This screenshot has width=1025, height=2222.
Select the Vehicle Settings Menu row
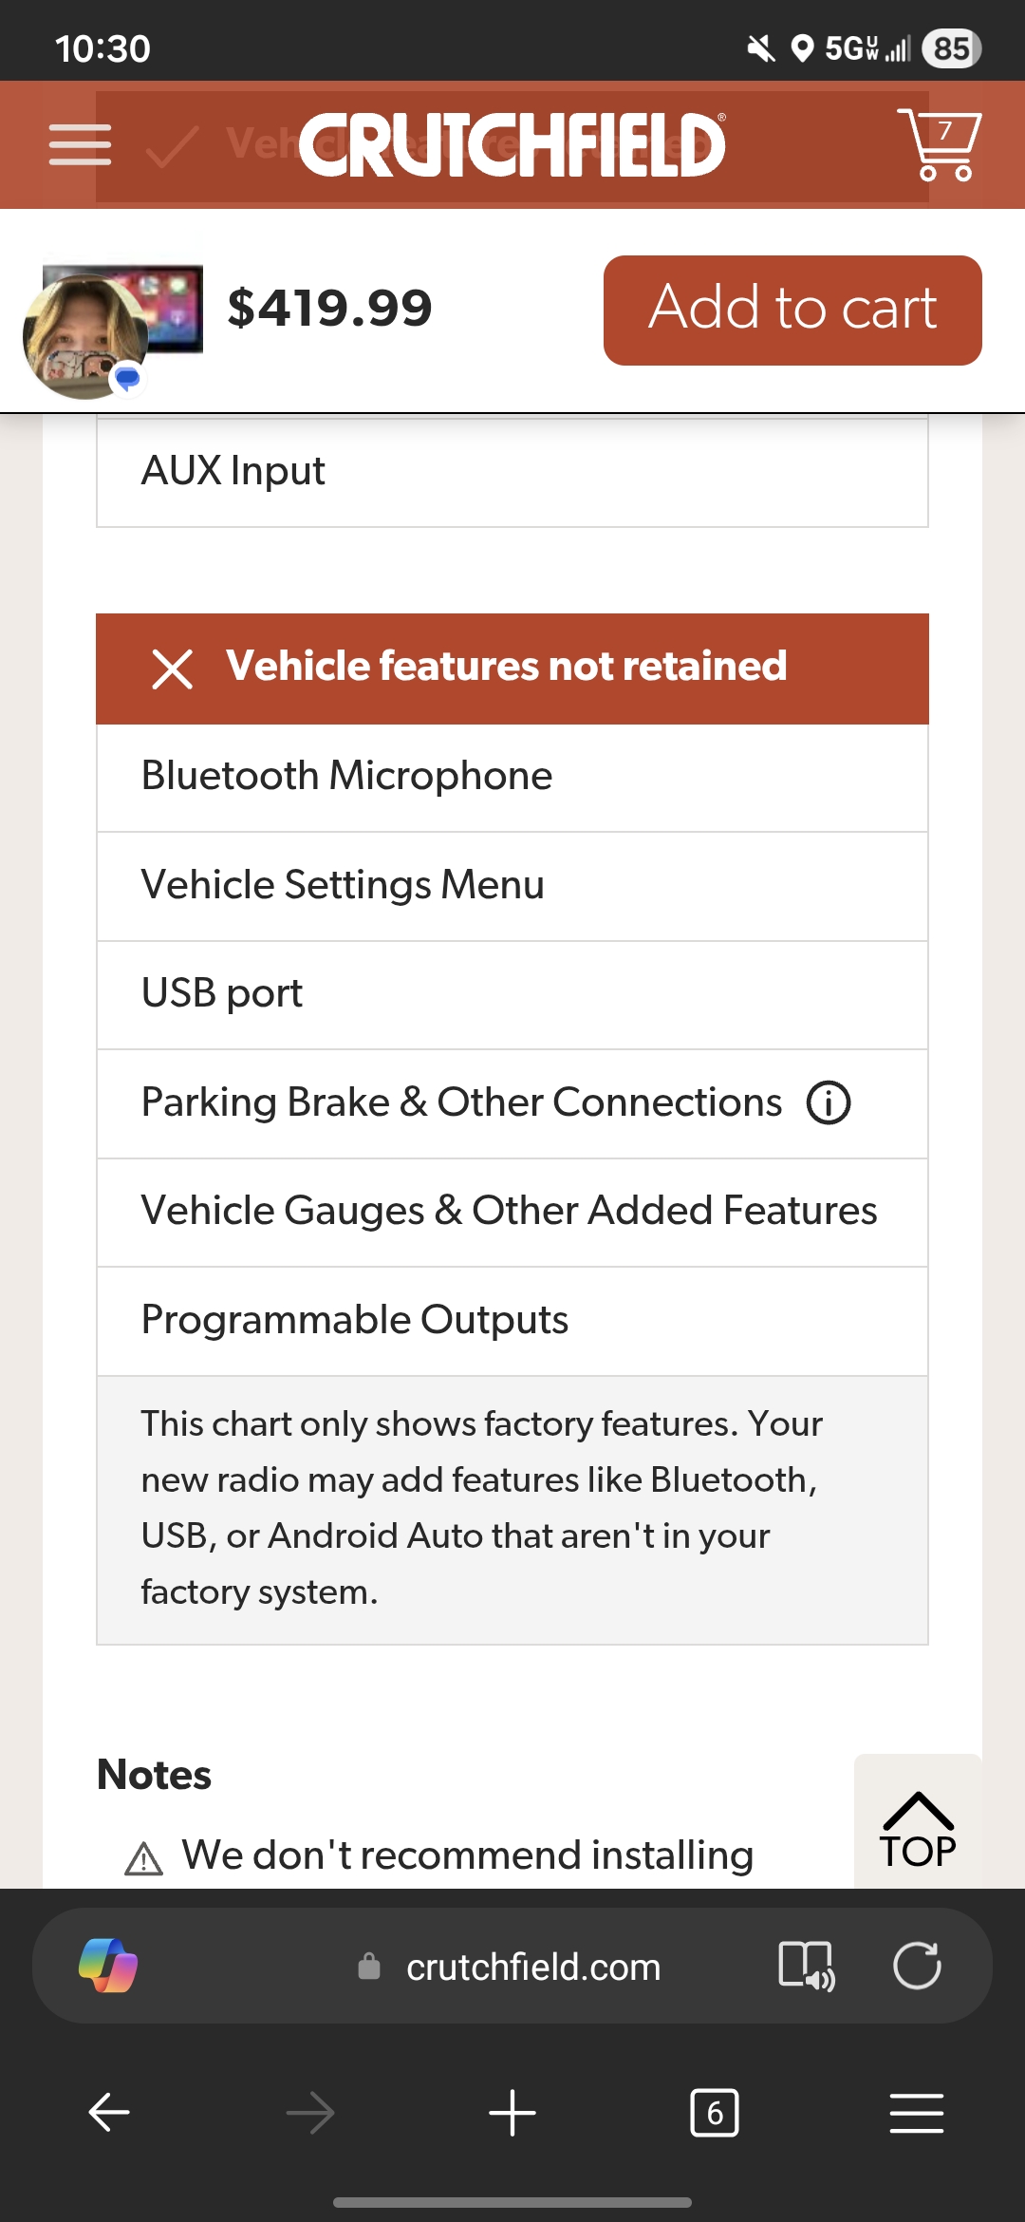tap(512, 886)
